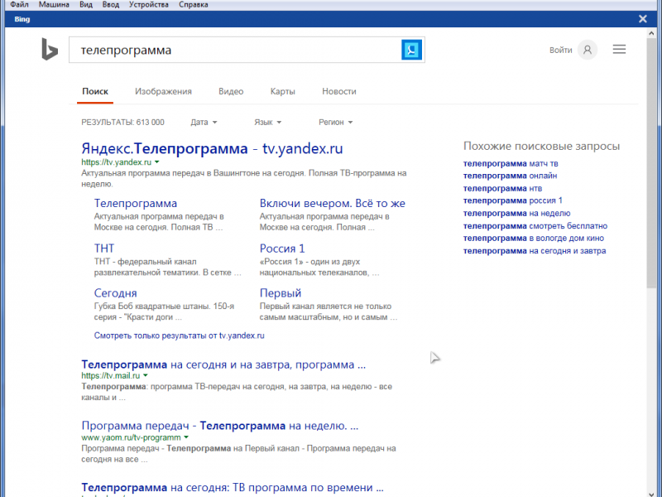Select the Поиск tab
The image size is (662, 497).
[x=95, y=91]
